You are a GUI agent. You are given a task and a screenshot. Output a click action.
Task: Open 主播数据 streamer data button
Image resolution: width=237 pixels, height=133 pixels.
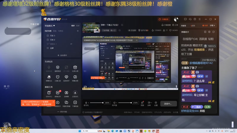[164, 19]
